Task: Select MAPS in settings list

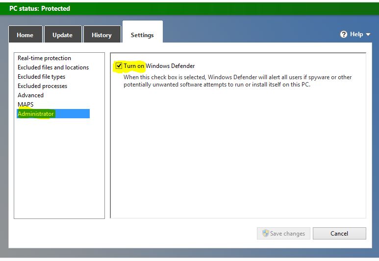Action: pos(25,105)
